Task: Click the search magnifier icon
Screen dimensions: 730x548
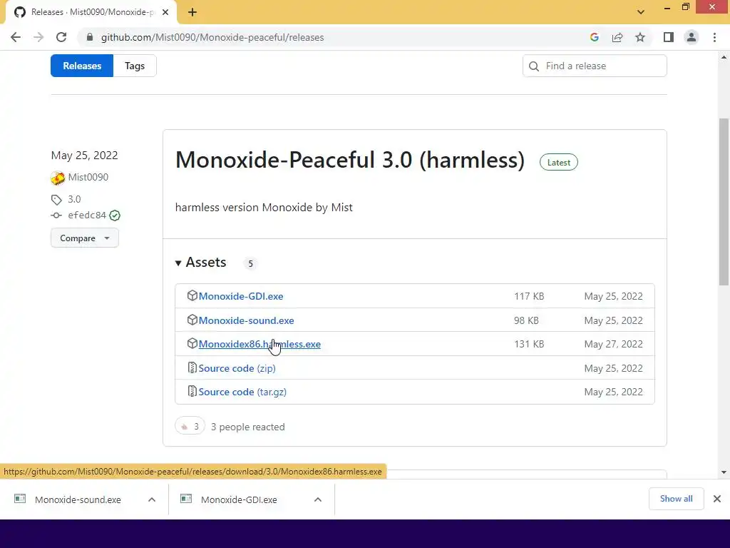Action: pyautogui.click(x=534, y=66)
